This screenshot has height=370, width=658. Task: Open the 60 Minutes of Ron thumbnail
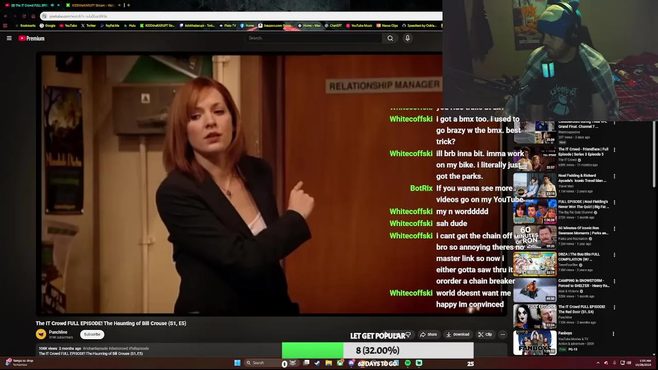[535, 237]
